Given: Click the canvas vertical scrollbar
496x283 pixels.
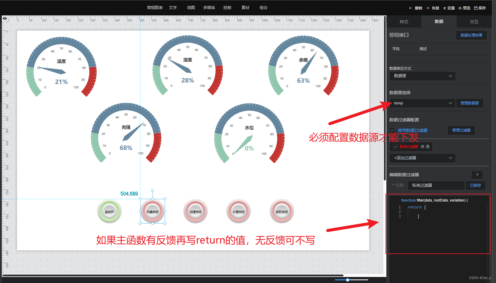Looking at the screenshot, I should click(385, 98).
